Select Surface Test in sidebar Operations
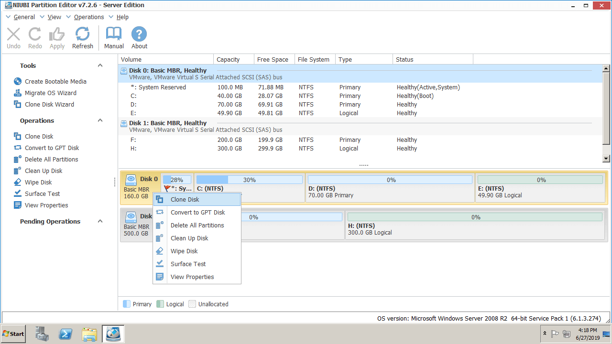 pos(42,194)
